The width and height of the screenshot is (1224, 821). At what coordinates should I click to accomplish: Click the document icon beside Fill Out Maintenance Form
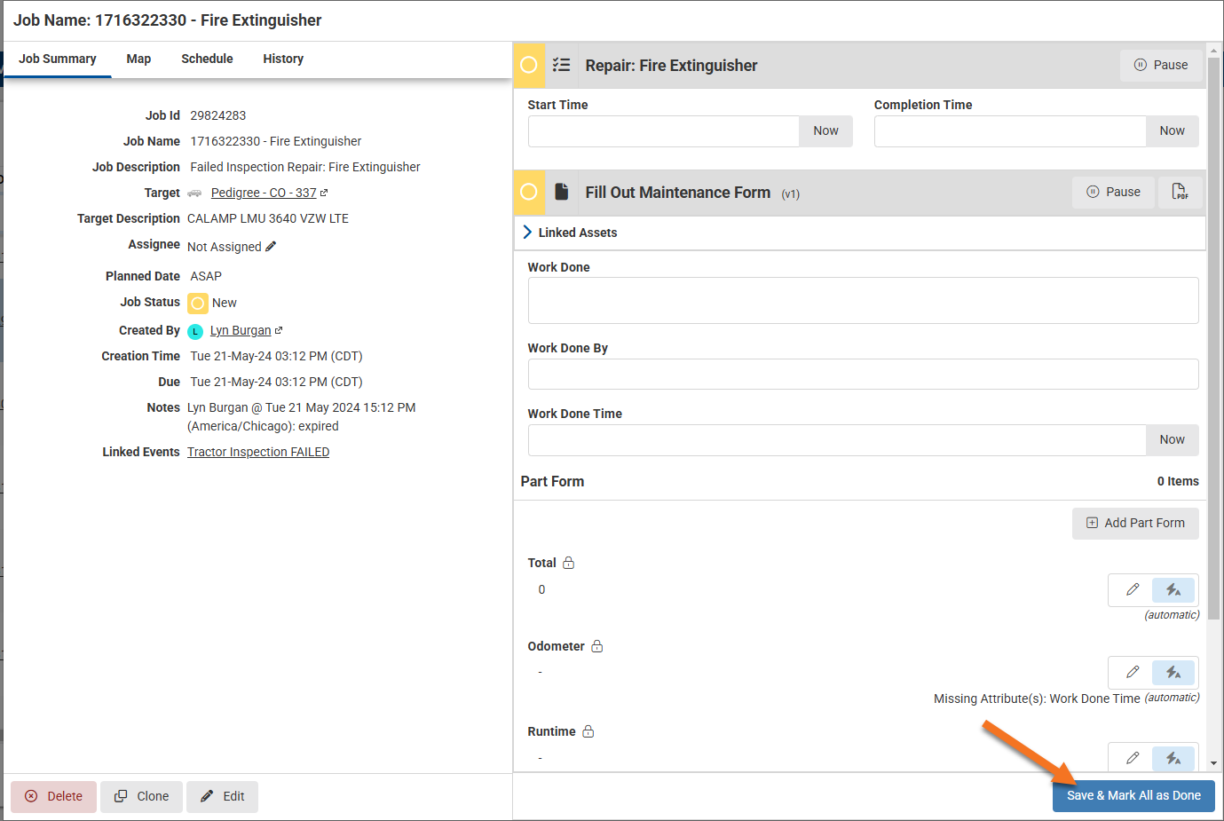click(562, 192)
